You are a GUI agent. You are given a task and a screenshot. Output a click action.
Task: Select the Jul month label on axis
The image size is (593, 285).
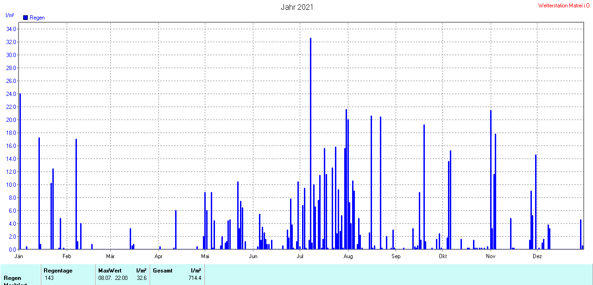300,256
